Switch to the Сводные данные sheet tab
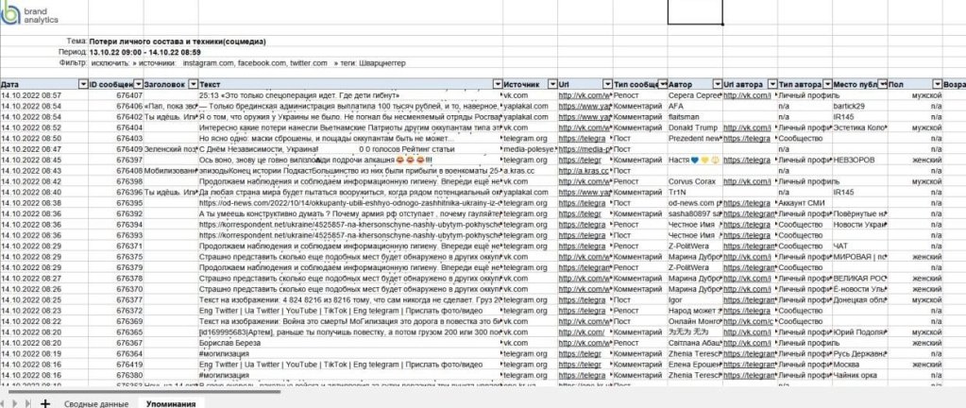966x408 pixels. pyautogui.click(x=96, y=401)
